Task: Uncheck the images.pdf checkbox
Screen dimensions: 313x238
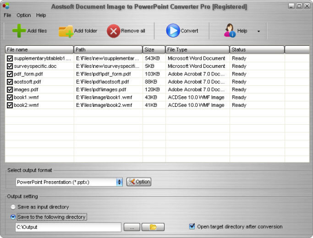Action: (x=10, y=89)
